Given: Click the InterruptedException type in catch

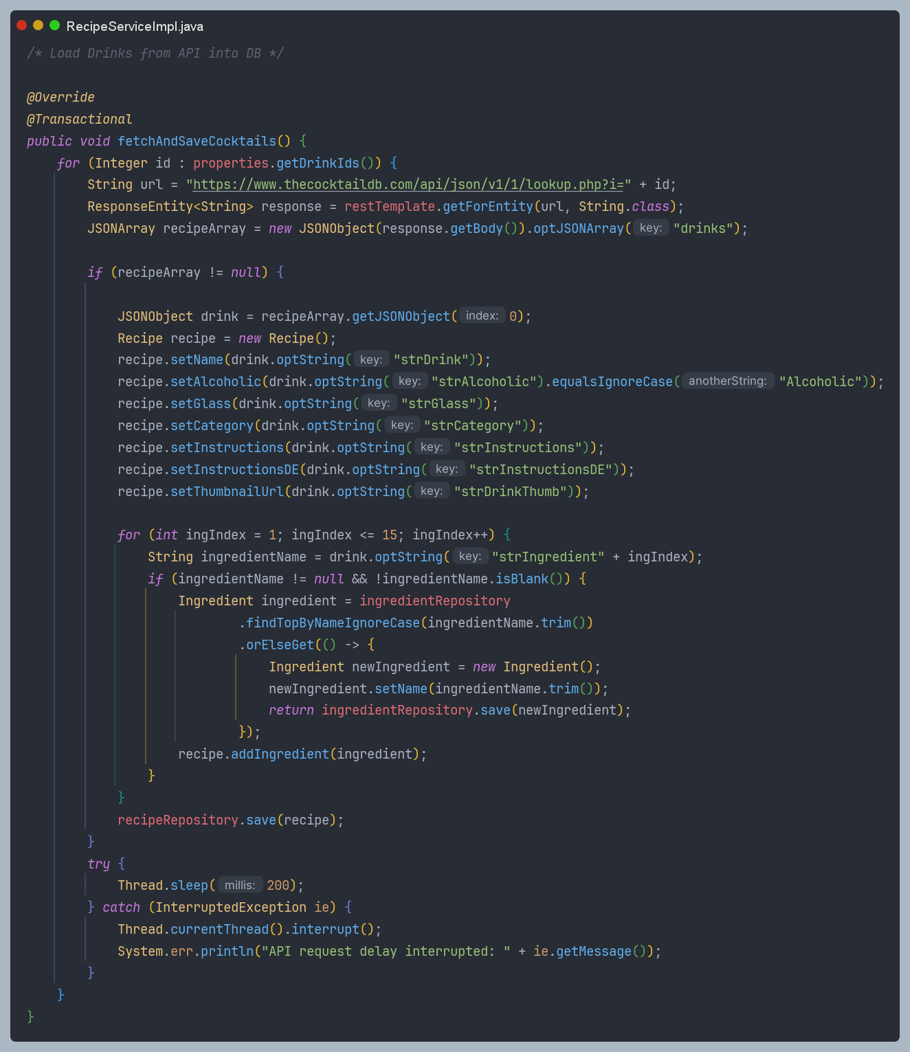Looking at the screenshot, I should (x=231, y=907).
